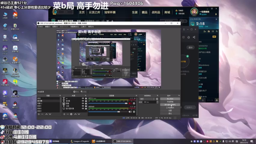This screenshot has width=256, height=144.
Task: Open transition properties gear beside 渐变
Action: click(x=157, y=99)
